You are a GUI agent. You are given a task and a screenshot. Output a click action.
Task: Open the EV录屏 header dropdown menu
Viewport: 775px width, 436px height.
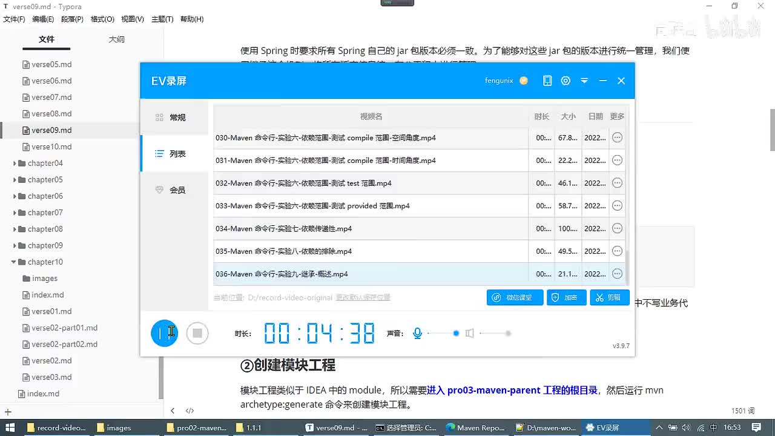(x=584, y=81)
